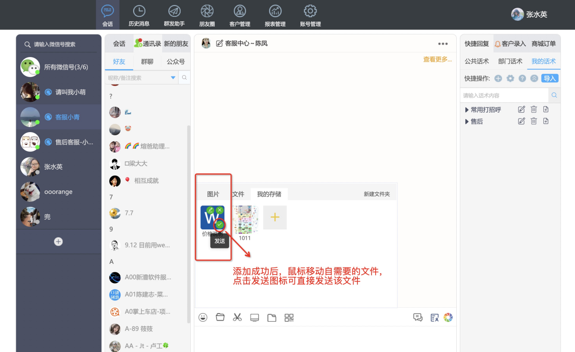The height and width of the screenshot is (352, 575).
Task: Click the 查看更多 link in chat
Action: click(437, 59)
